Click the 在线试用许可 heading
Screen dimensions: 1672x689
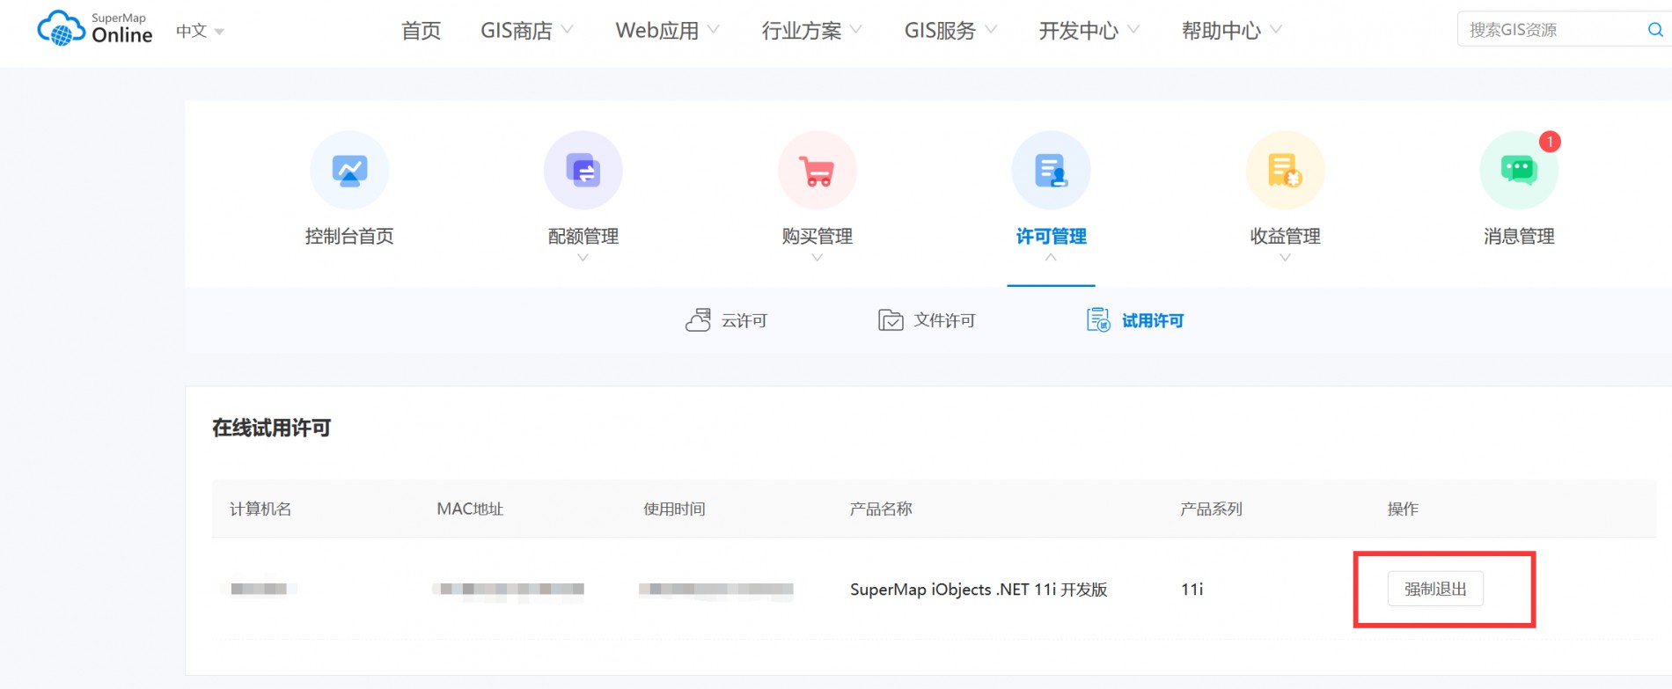click(271, 429)
